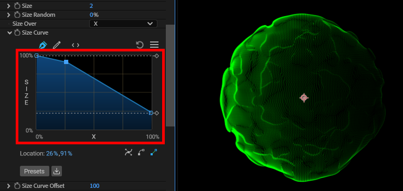
Task: Select the pen curve tool
Action: point(43,45)
